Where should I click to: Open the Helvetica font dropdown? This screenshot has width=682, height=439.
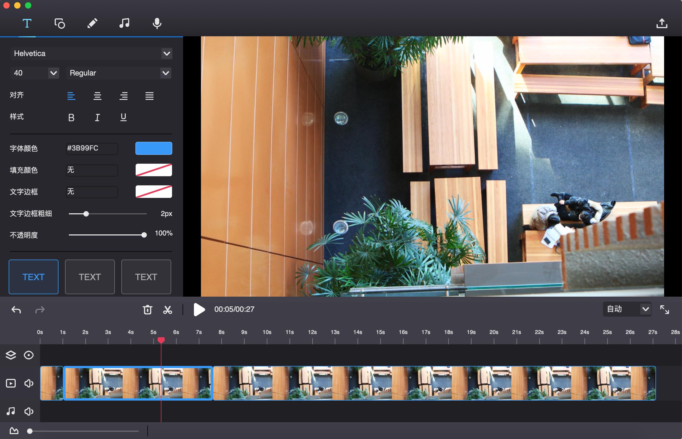(x=167, y=54)
